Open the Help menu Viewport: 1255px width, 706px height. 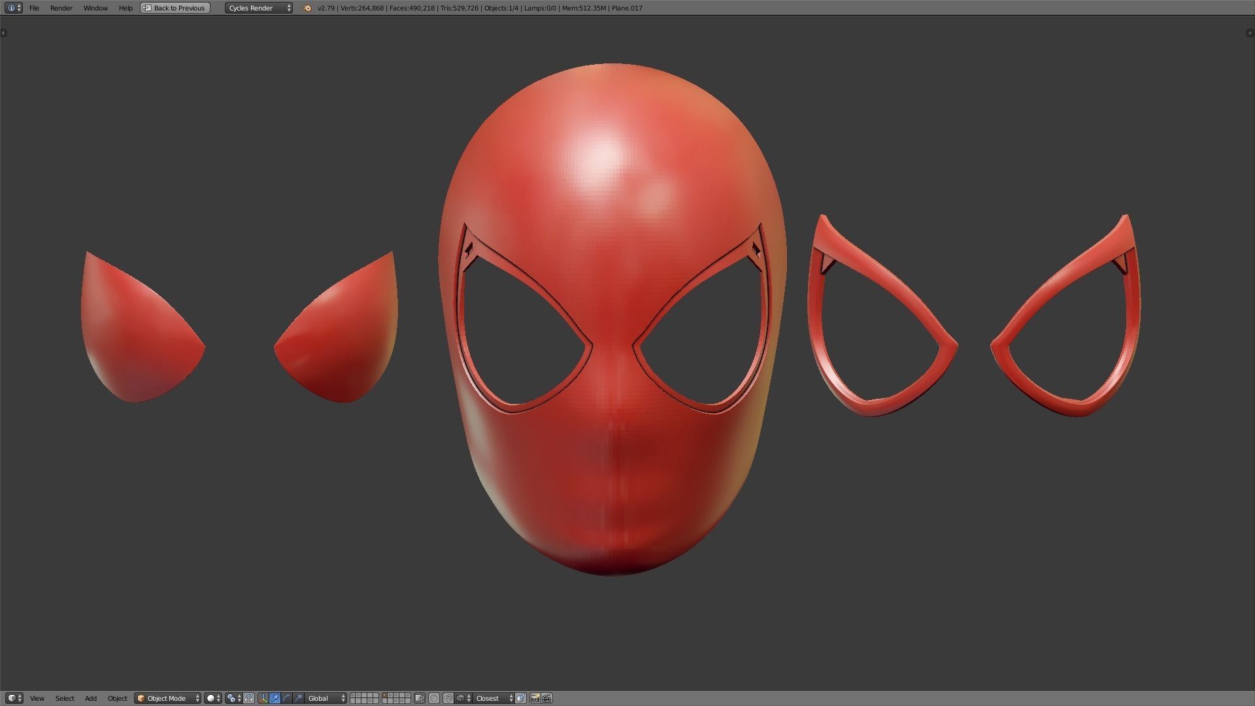[125, 8]
